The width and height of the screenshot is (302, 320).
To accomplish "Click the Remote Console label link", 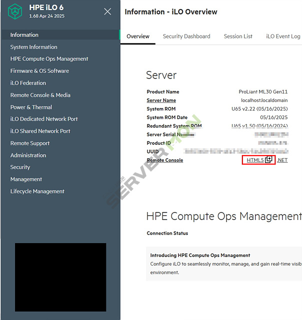I will pos(165,160).
